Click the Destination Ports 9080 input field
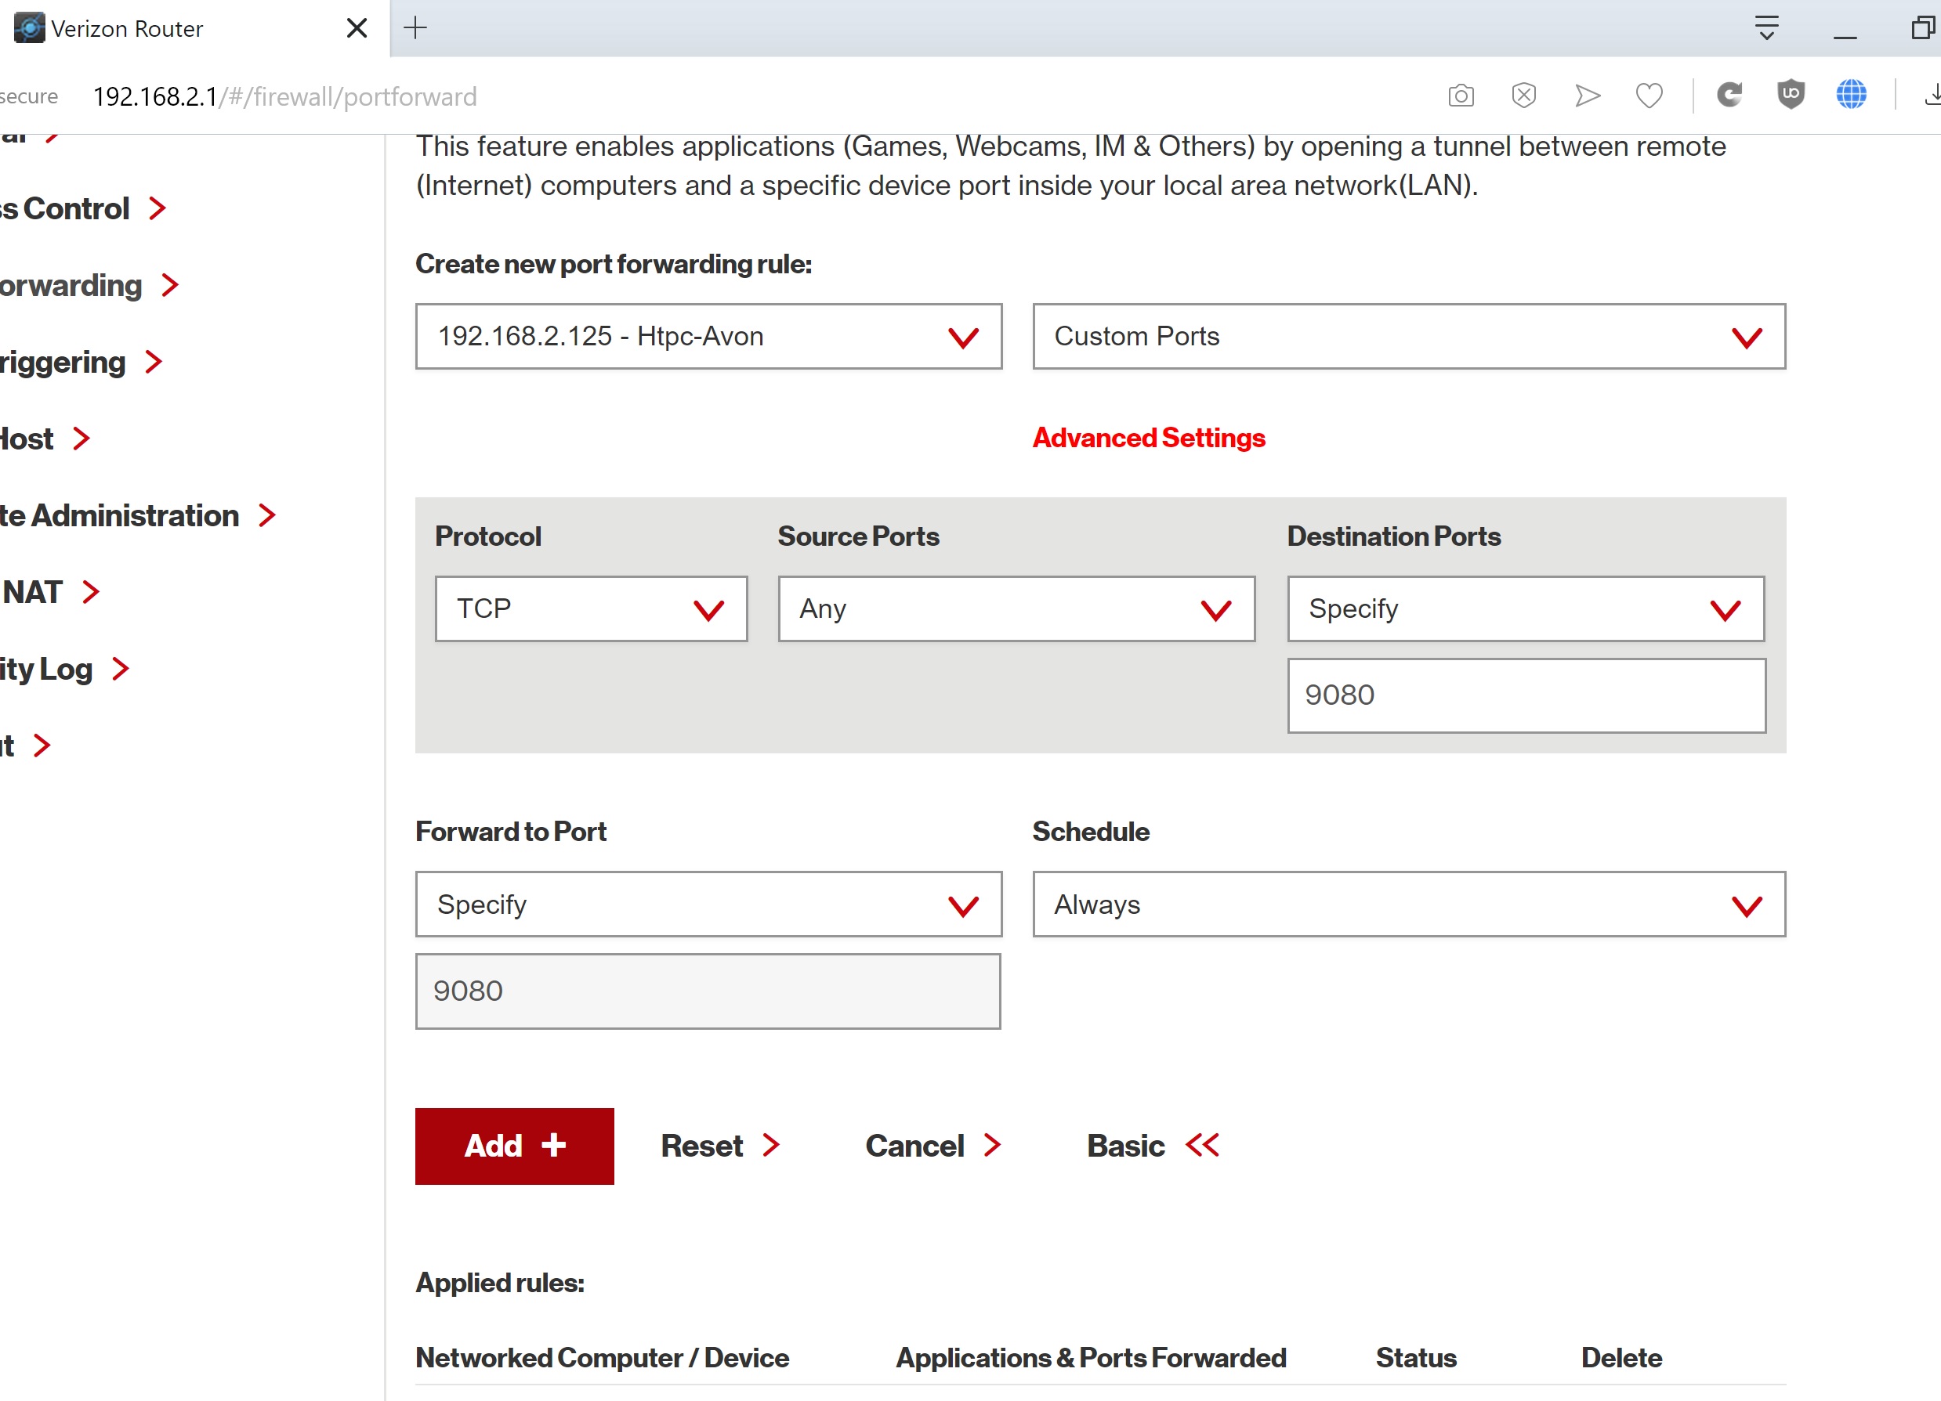Image resolution: width=1941 pixels, height=1401 pixels. coord(1526,695)
